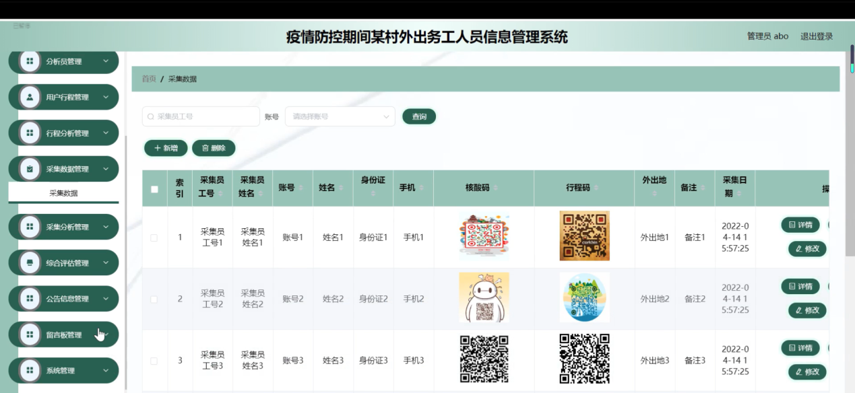Click the 分析员管理 sidebar icon
Screen dimensions: 855x393
(x=30, y=61)
